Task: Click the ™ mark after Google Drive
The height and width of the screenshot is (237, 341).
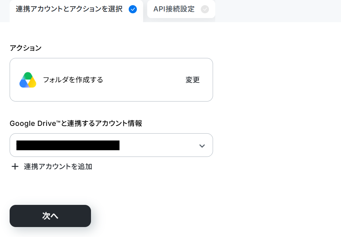Action: pyautogui.click(x=58, y=122)
